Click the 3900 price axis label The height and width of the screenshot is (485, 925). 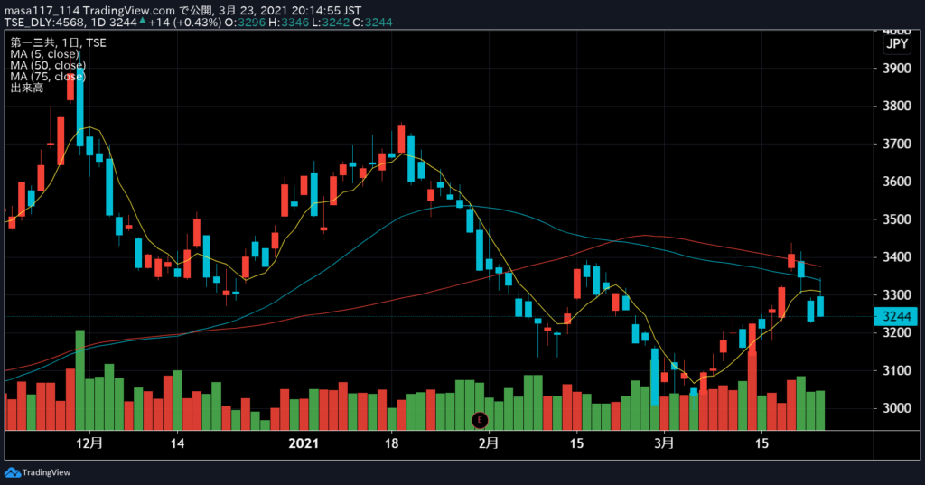click(897, 69)
